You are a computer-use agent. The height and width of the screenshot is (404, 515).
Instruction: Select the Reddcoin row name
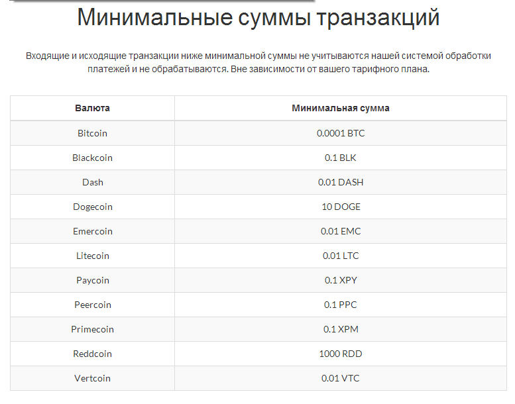coord(92,354)
